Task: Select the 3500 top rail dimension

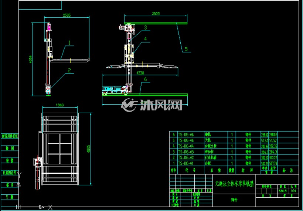Action: [156, 14]
